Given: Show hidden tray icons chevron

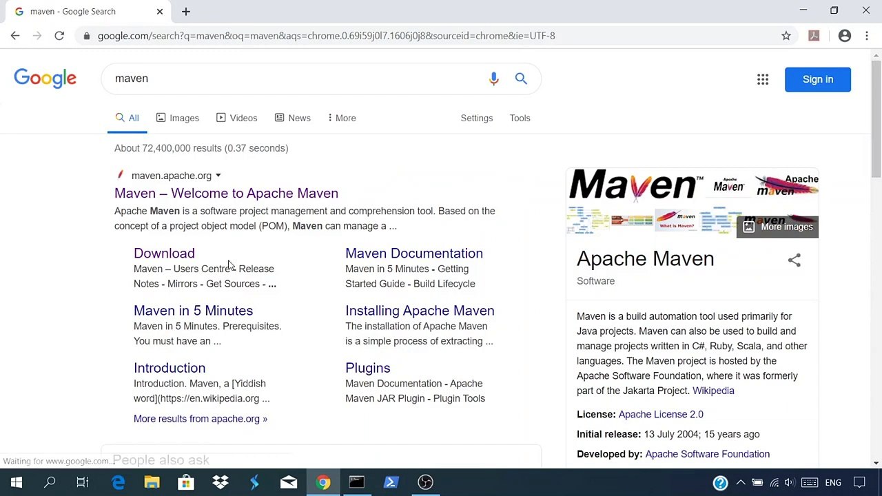Looking at the screenshot, I should (x=740, y=482).
